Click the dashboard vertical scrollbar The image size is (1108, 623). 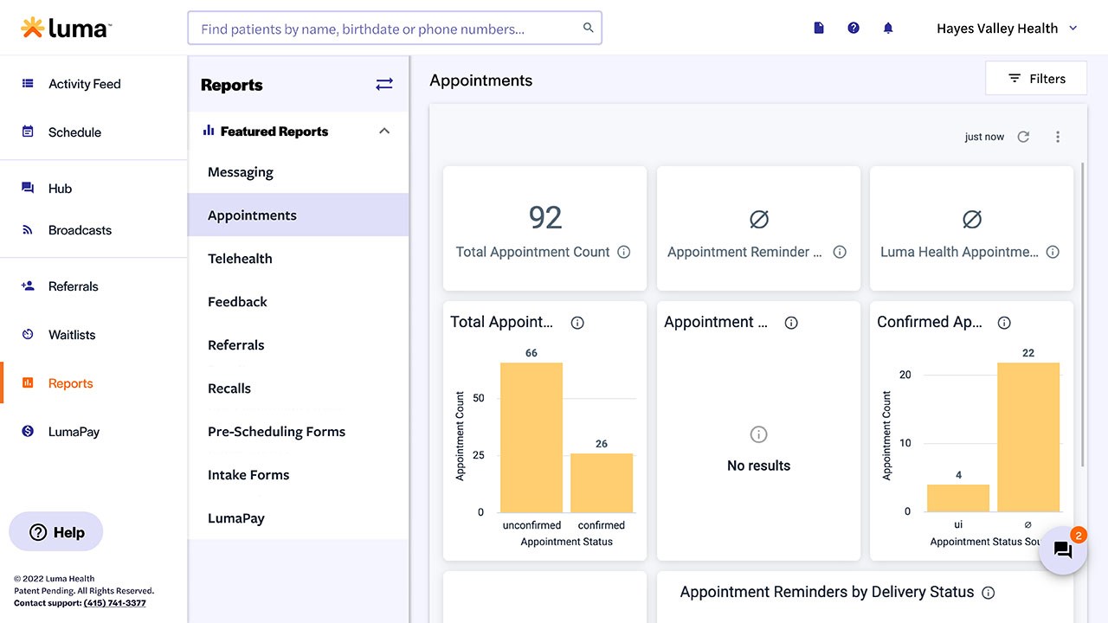tap(1083, 311)
